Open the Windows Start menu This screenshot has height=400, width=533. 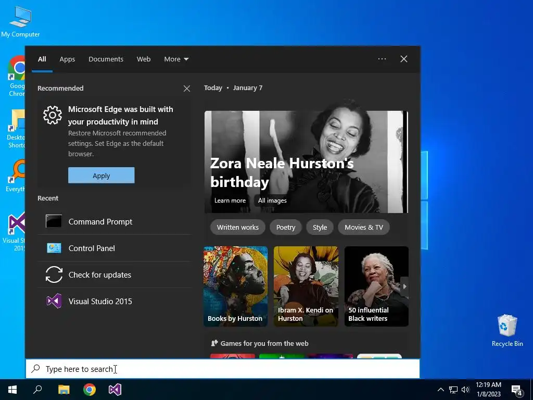(x=12, y=390)
